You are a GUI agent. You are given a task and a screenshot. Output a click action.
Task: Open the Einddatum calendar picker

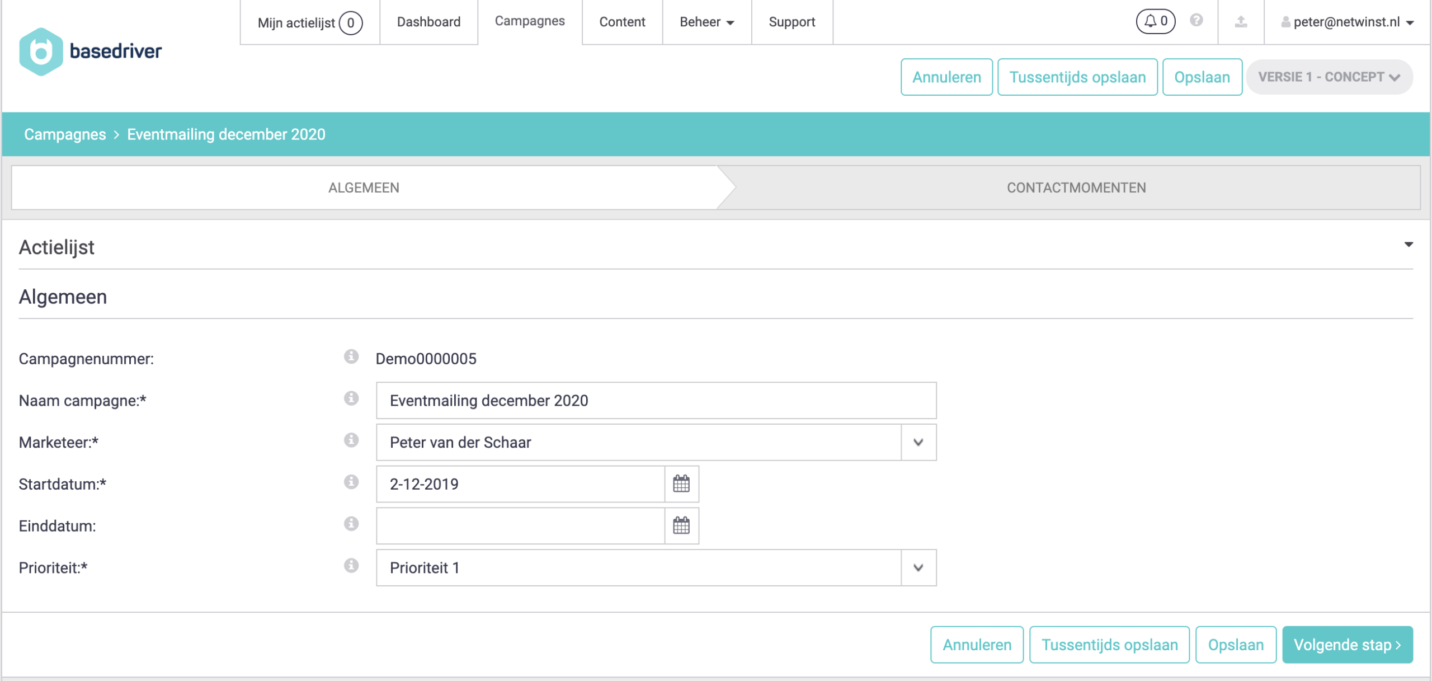pos(681,526)
